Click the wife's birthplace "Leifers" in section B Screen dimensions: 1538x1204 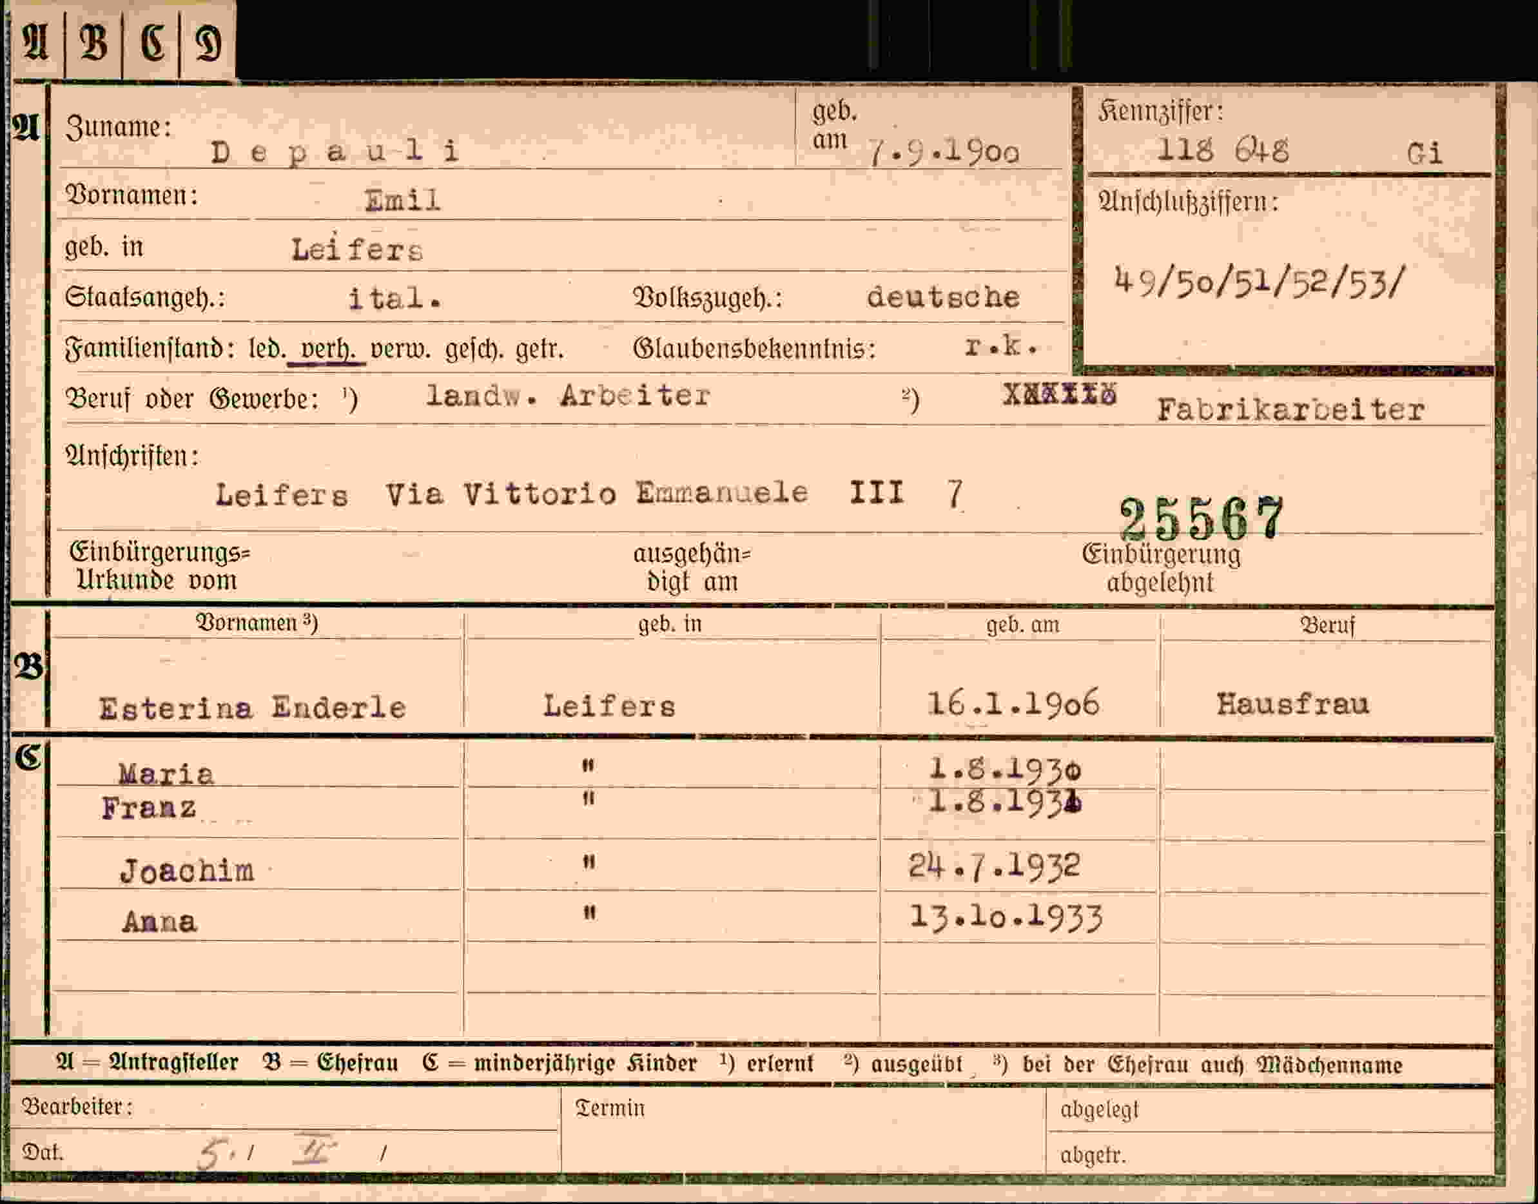click(609, 706)
